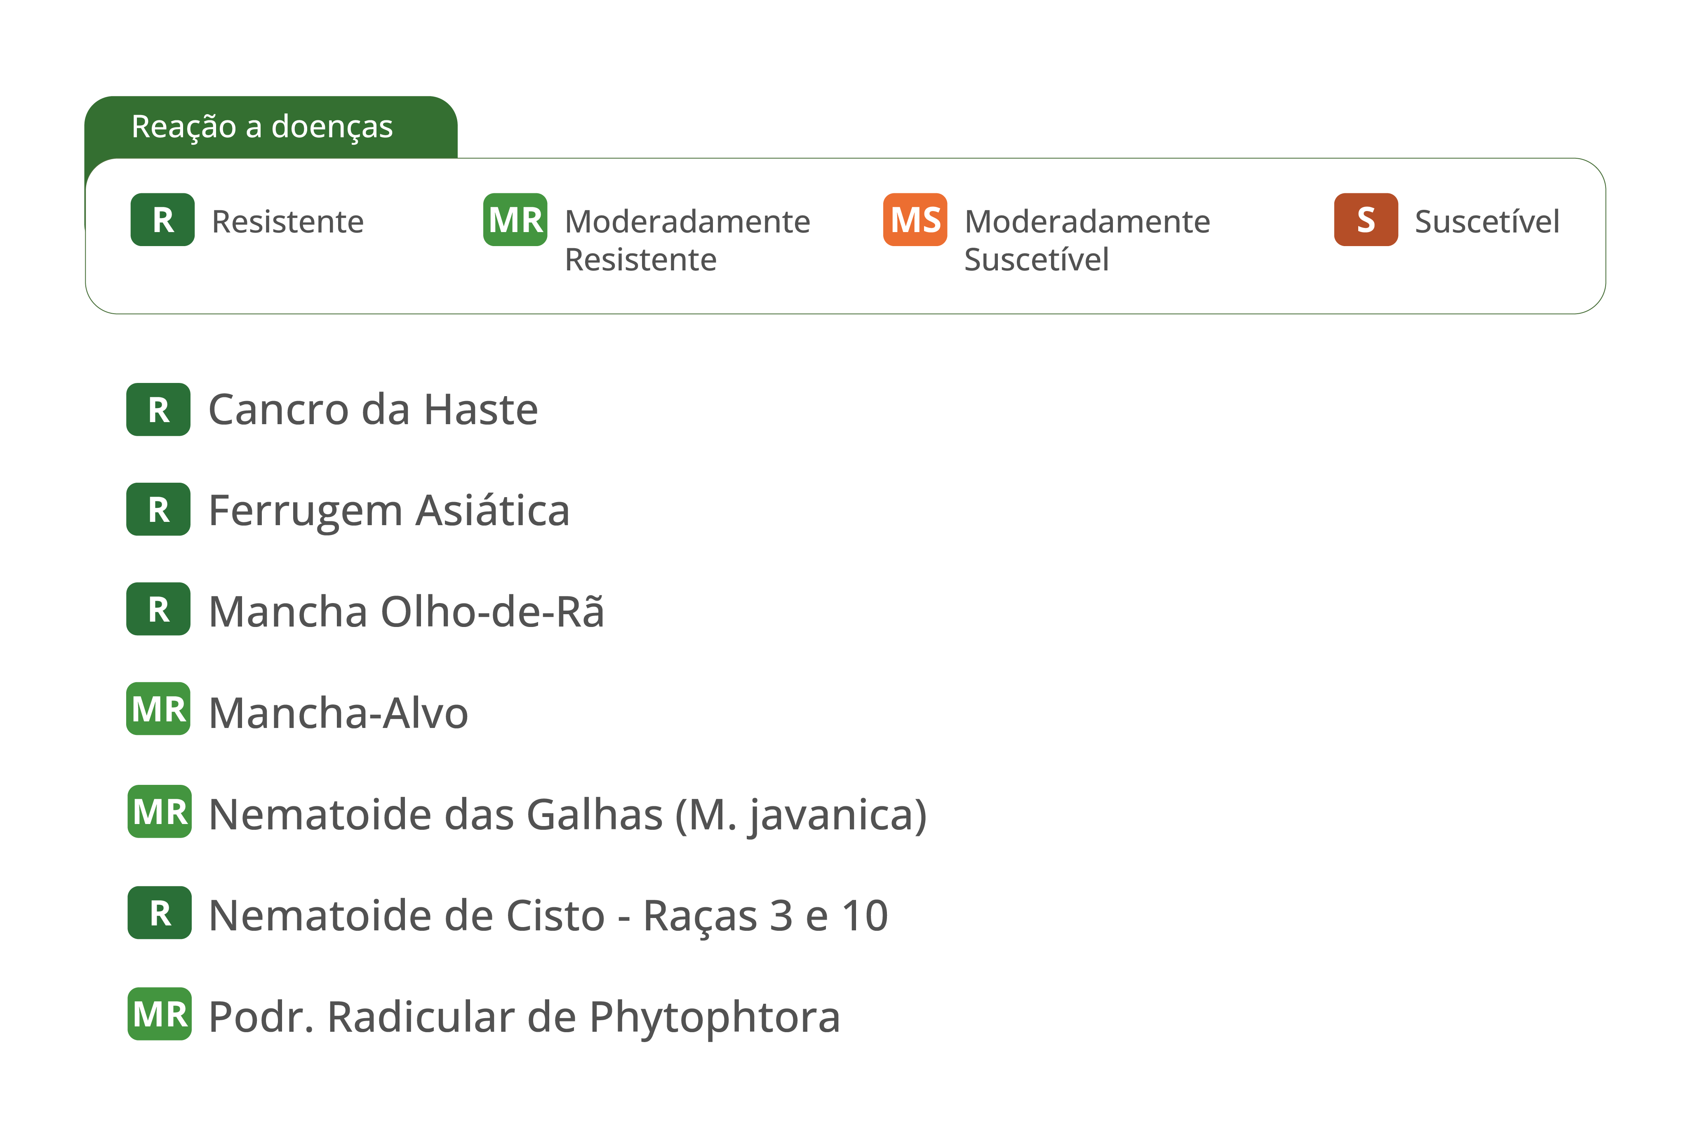The width and height of the screenshot is (1691, 1134).
Task: Click the R badge beside Resistente legend
Action: click(163, 220)
